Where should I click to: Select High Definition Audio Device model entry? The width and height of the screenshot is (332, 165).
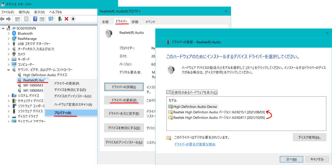[x=193, y=107]
